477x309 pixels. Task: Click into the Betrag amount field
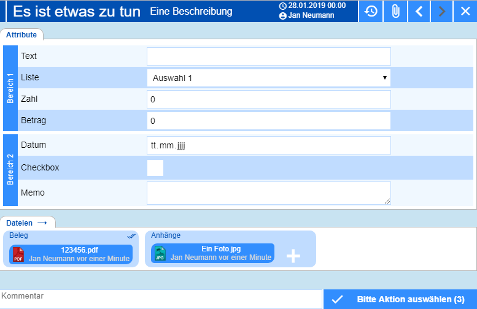[x=269, y=121]
